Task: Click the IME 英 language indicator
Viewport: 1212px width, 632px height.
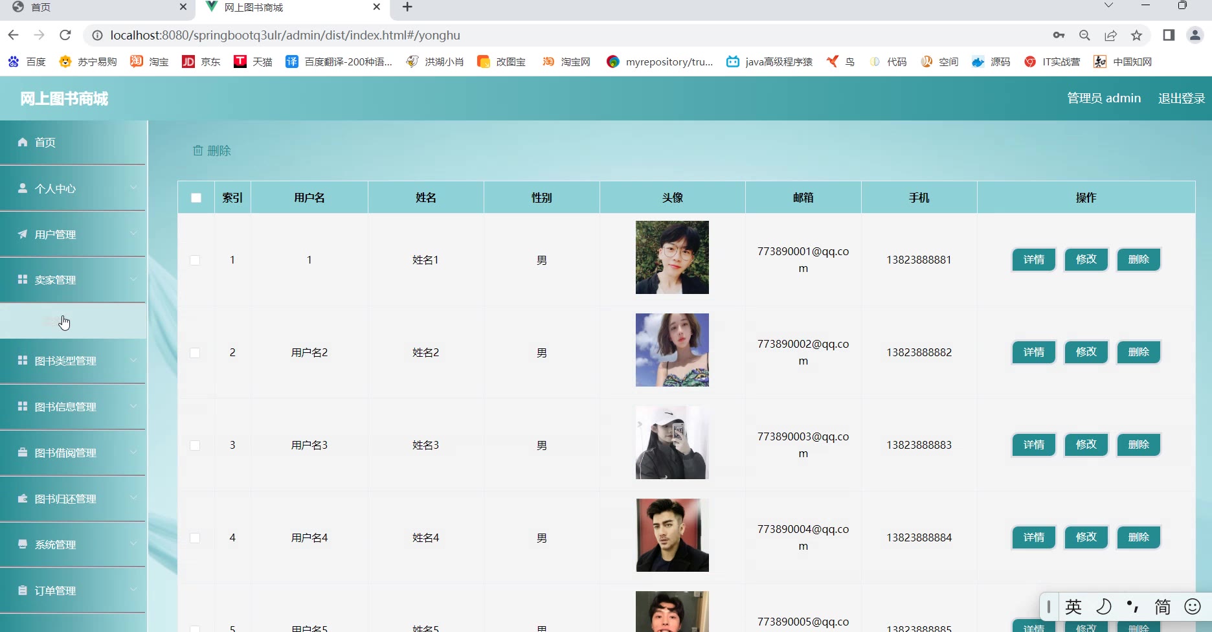Action: [1073, 607]
